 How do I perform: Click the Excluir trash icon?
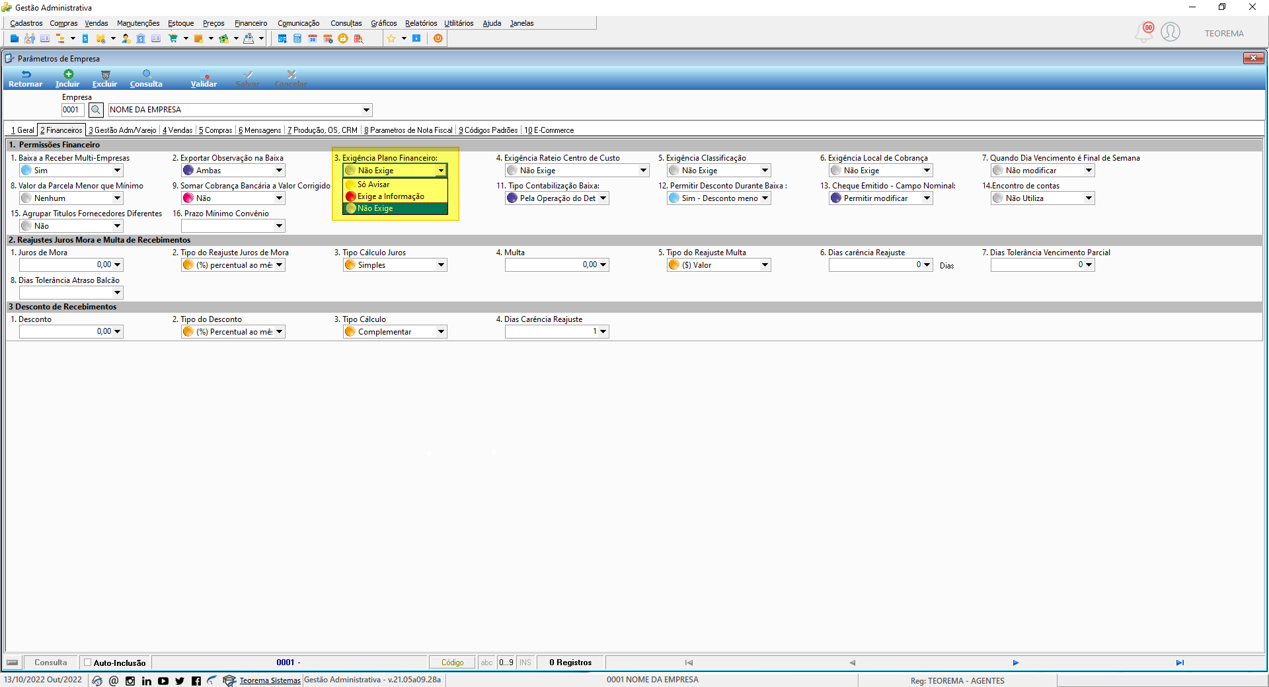pyautogui.click(x=105, y=75)
